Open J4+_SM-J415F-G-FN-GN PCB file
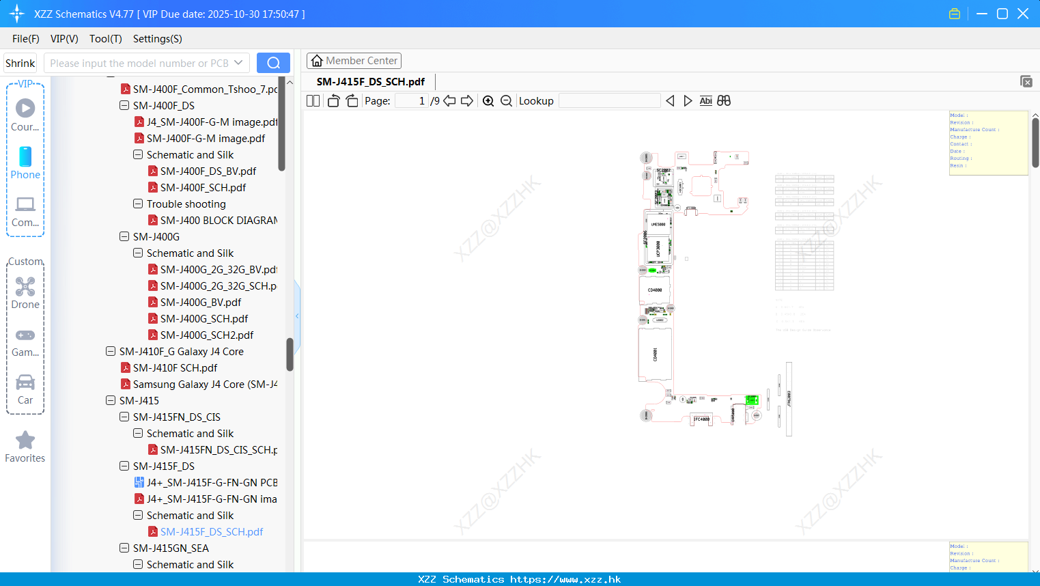This screenshot has height=586, width=1040. click(x=206, y=482)
